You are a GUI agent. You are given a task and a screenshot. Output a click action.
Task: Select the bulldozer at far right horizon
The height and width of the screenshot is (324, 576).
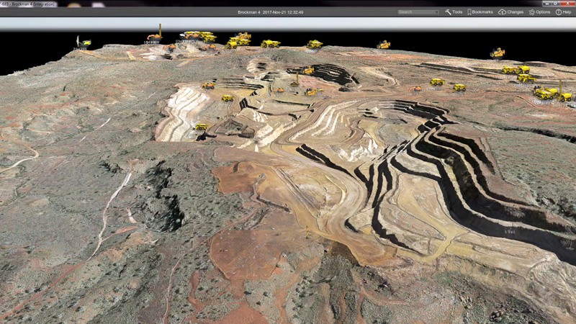pyautogui.click(x=498, y=53)
